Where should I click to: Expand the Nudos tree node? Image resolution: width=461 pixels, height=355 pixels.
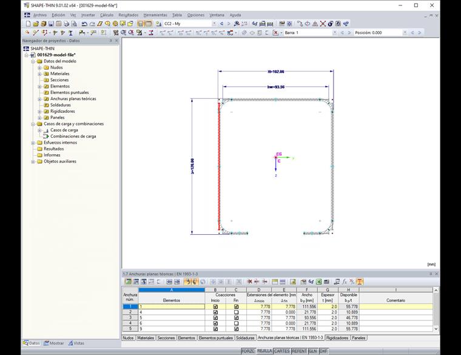click(x=39, y=67)
